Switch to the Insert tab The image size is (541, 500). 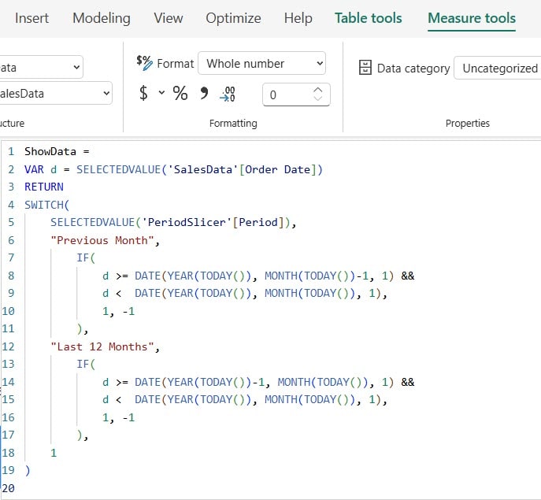point(31,18)
